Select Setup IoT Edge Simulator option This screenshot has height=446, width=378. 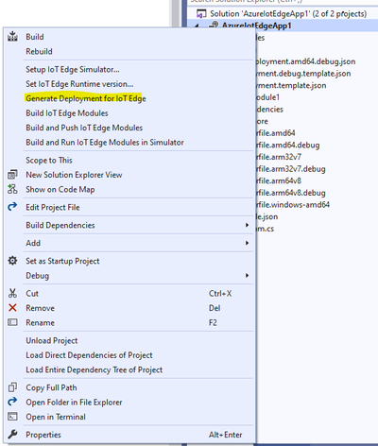click(73, 69)
